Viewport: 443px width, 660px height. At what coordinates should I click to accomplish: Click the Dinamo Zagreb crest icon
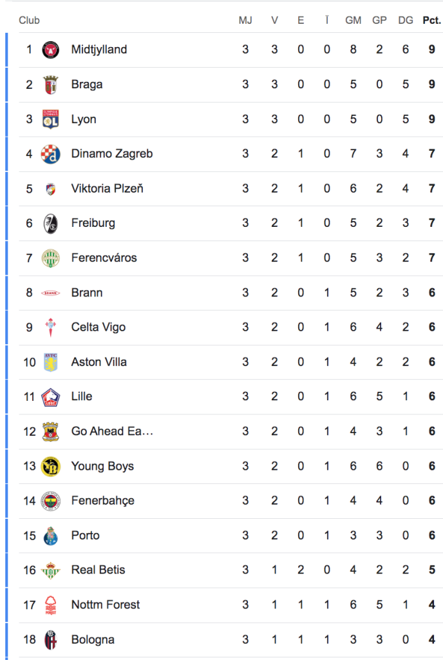point(51,154)
